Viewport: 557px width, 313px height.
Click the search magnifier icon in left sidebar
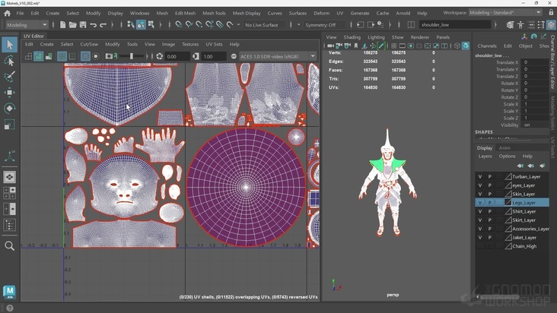coord(9,246)
